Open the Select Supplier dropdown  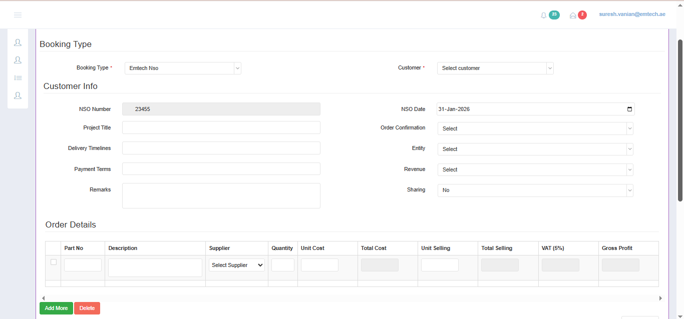(237, 265)
